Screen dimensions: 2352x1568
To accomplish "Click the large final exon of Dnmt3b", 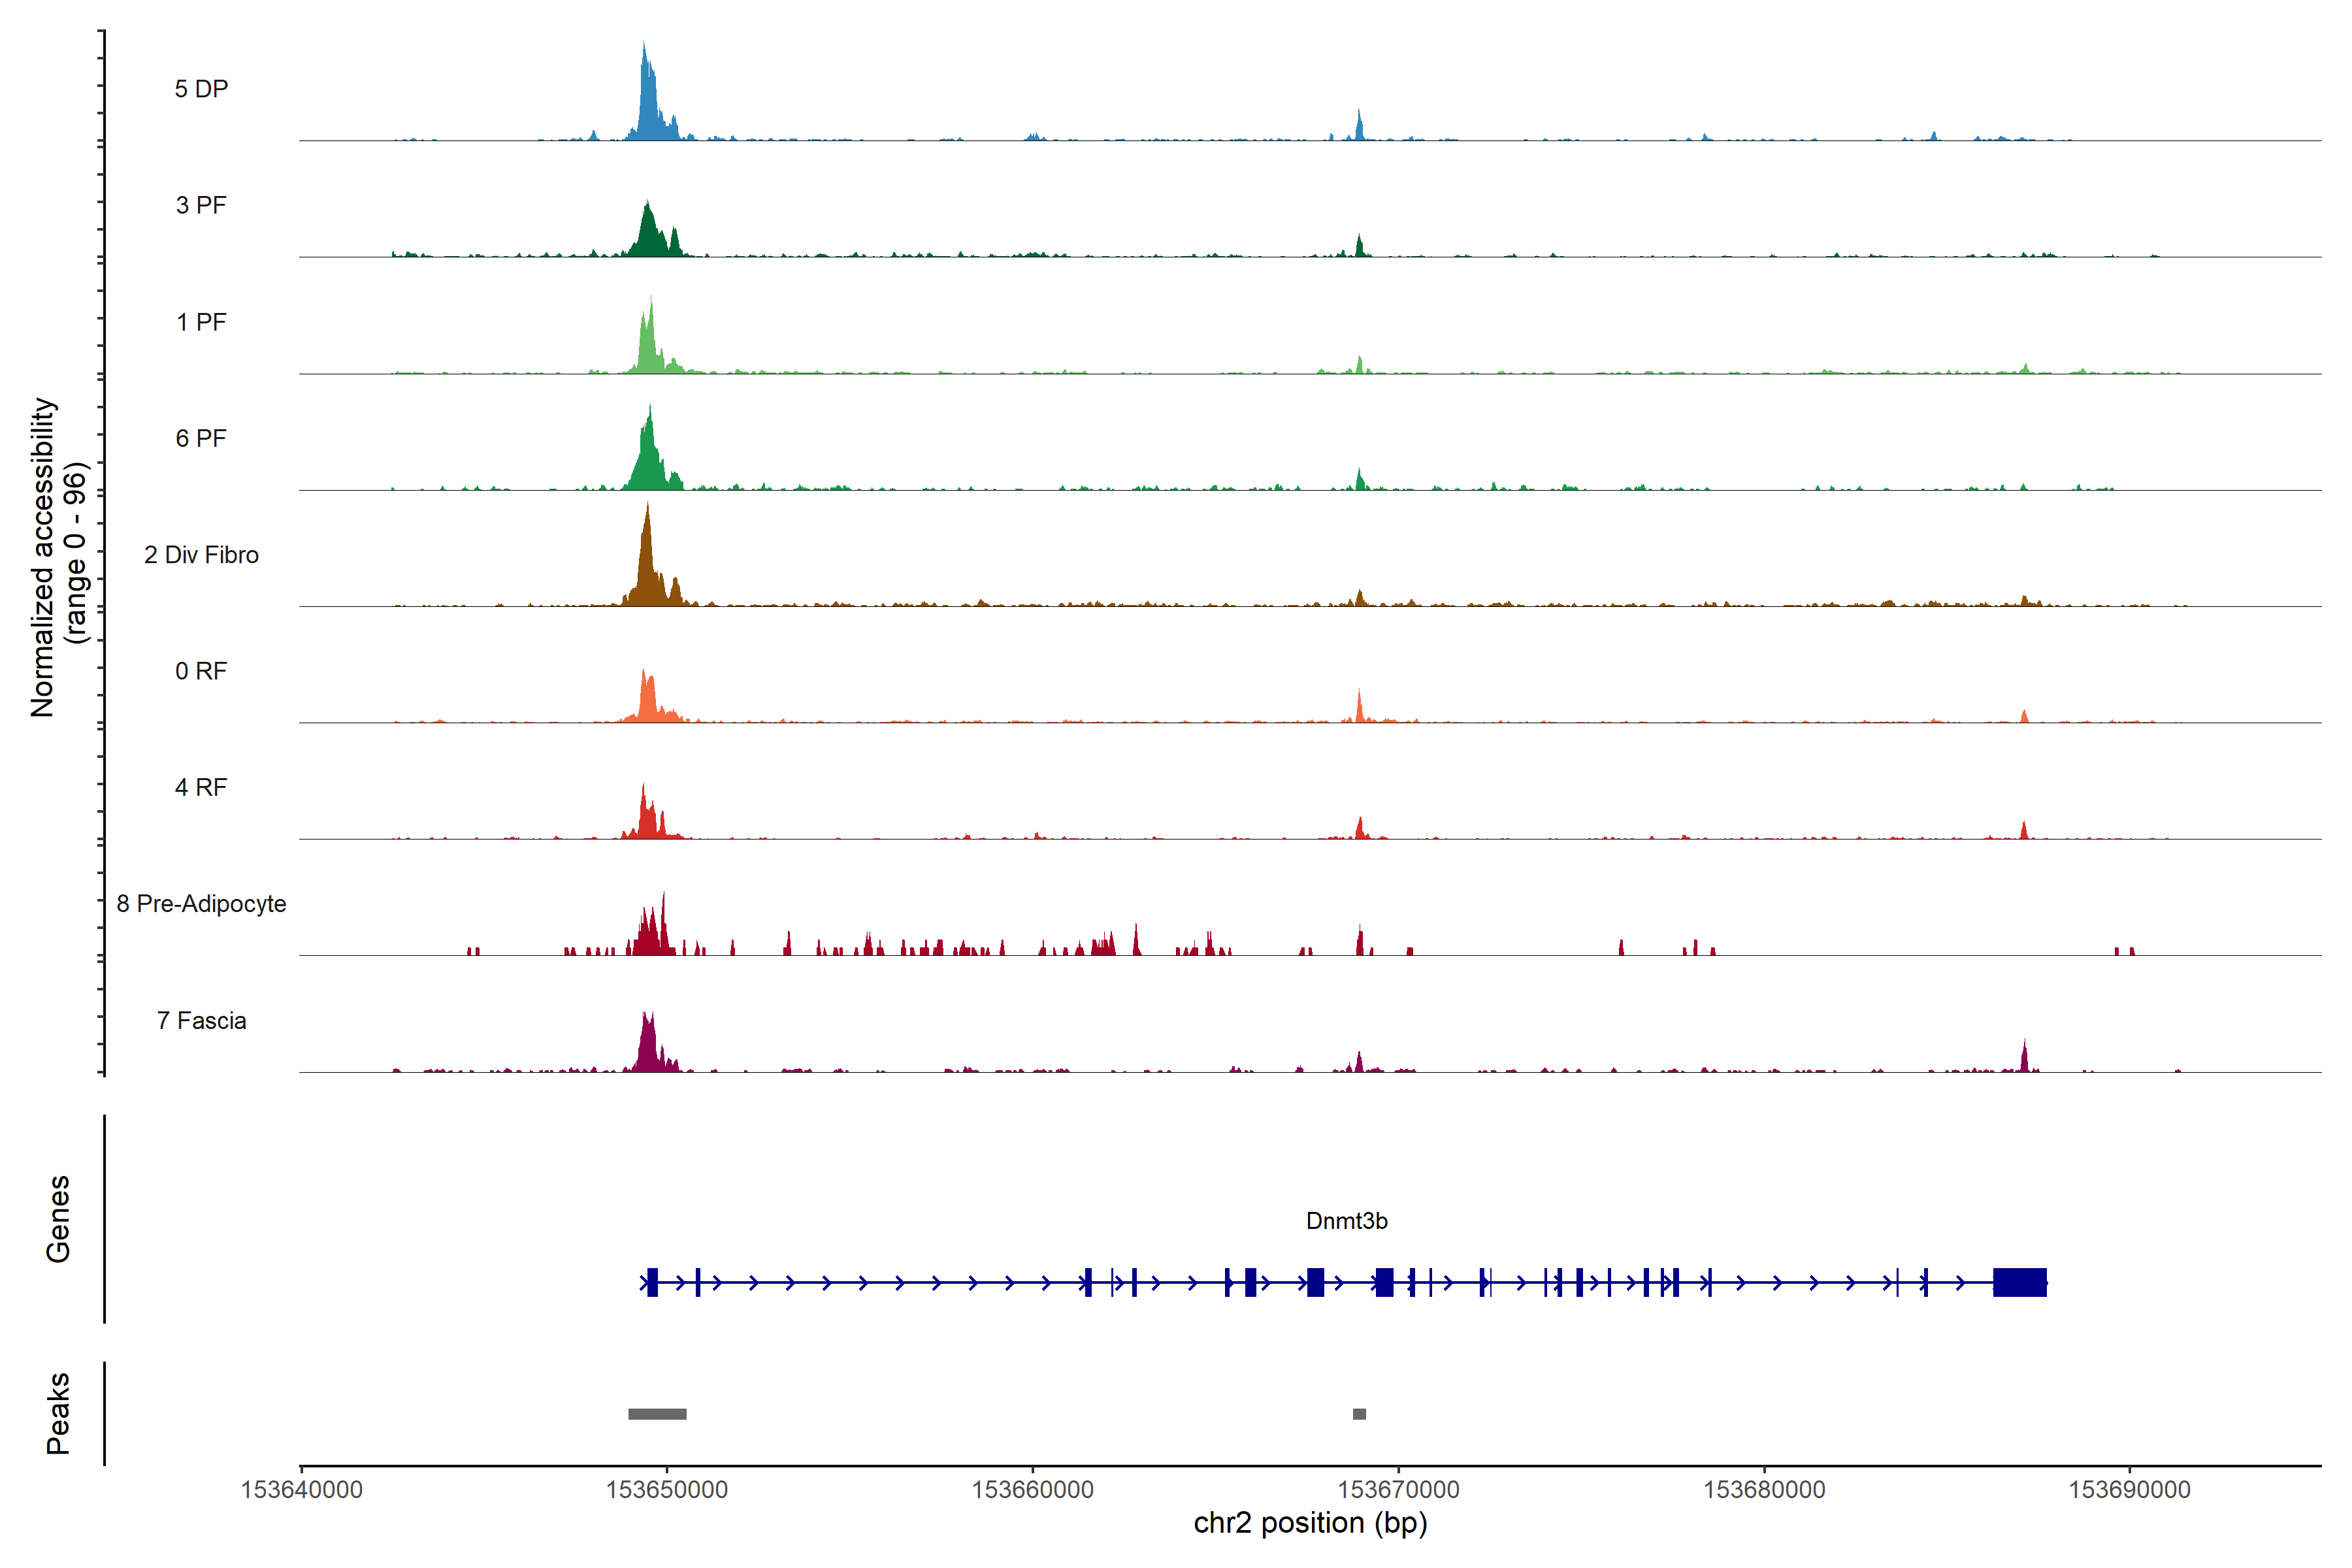I will 2019,1282.
